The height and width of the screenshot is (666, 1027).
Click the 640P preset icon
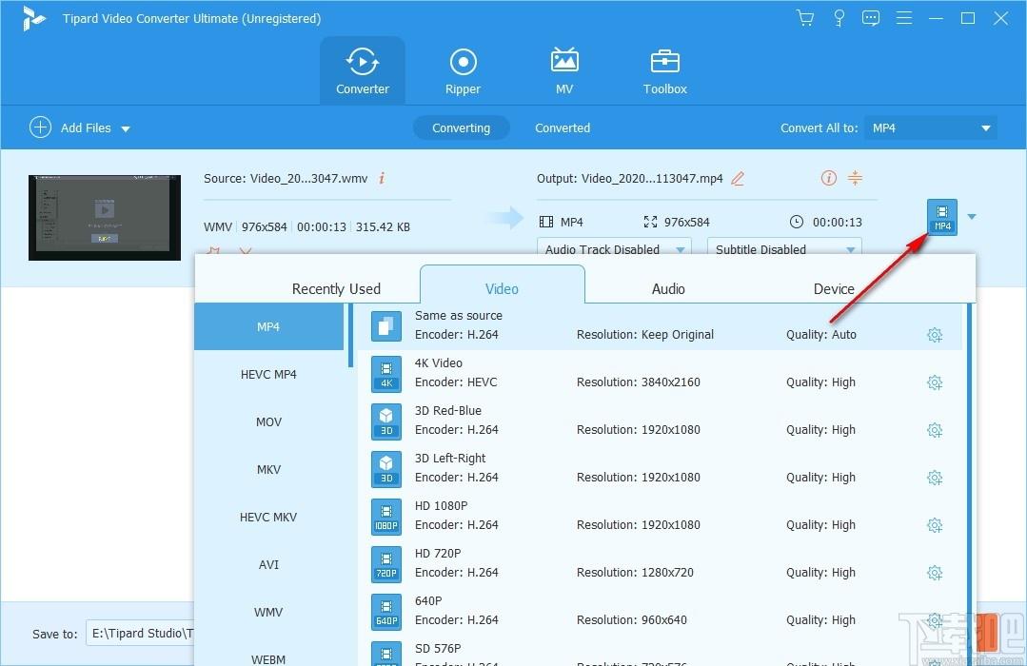click(x=386, y=612)
